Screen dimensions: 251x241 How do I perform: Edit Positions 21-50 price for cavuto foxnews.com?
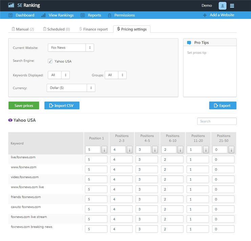[x=223, y=209]
